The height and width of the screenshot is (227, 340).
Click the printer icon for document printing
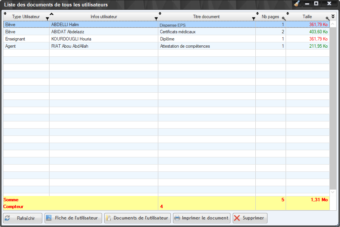[177, 218]
